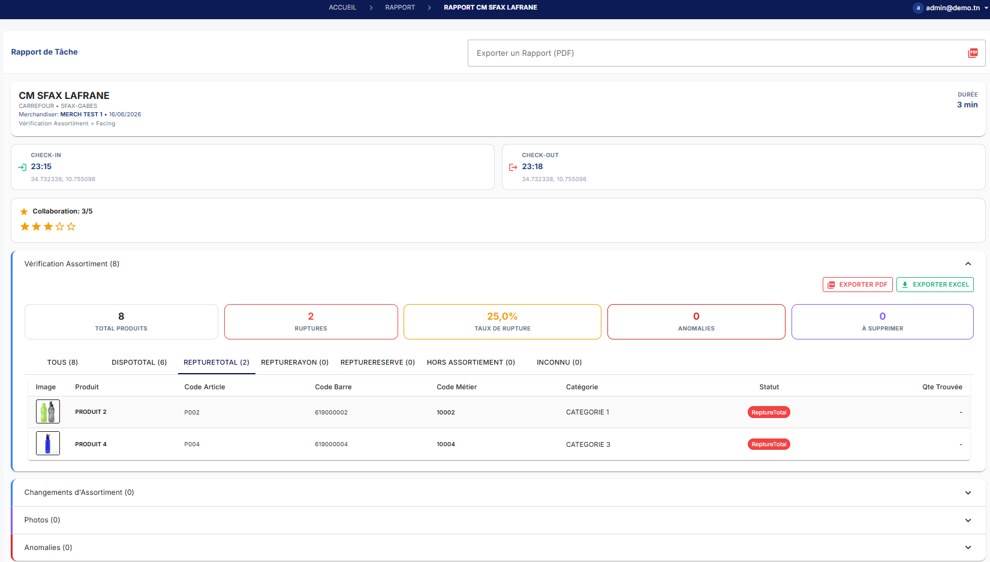Switch to the DISPOTOTAL (6) tab
Screen dimensions: 990x562
139,362
